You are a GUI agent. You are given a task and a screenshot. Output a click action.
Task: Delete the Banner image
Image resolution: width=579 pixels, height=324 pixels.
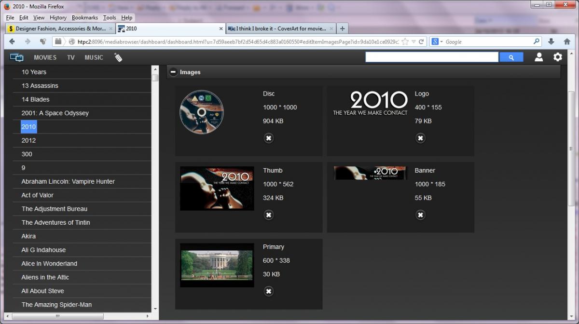420,215
